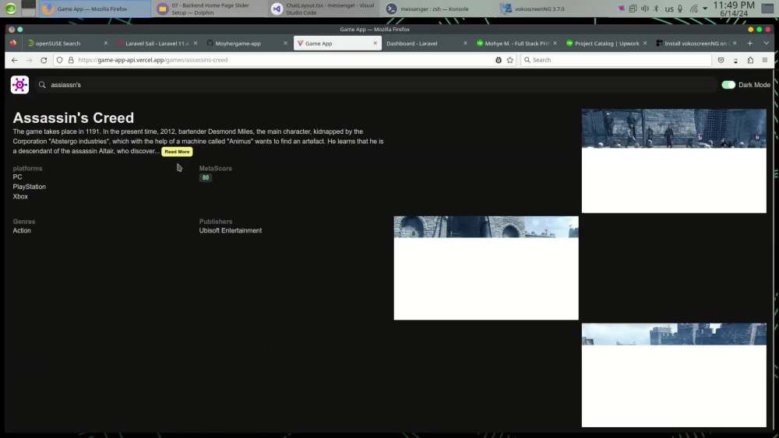The width and height of the screenshot is (779, 438).
Task: Open the Wi-Fi network tray icon
Action: click(x=693, y=9)
